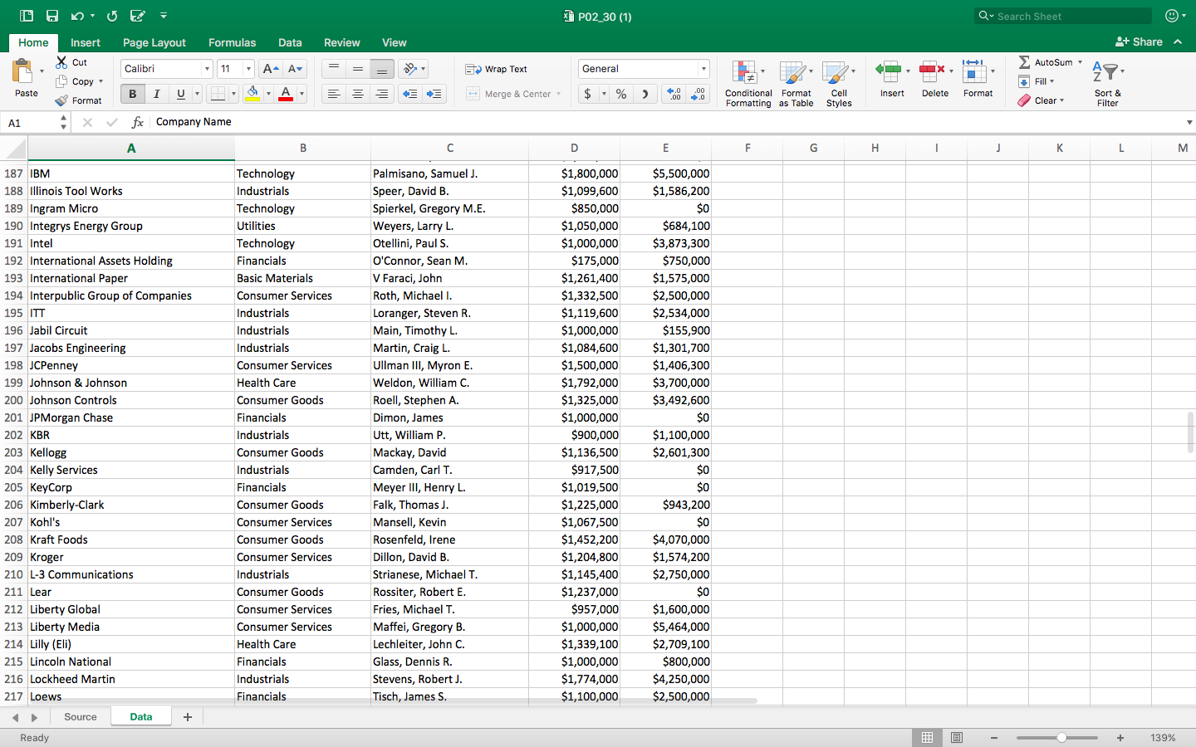
Task: Open the Calibri font name dropdown
Action: [x=207, y=69]
